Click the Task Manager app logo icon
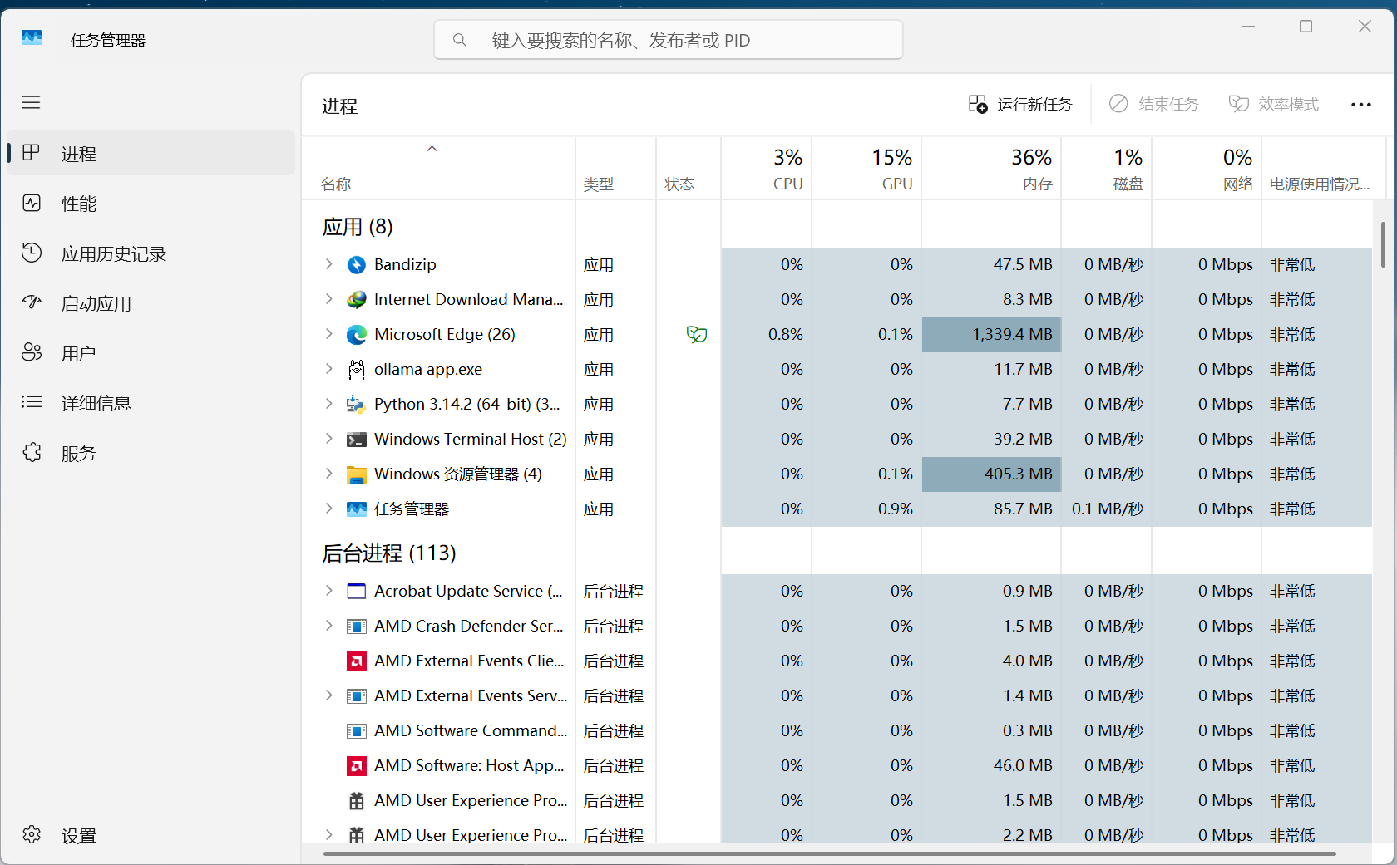The image size is (1397, 865). click(32, 39)
